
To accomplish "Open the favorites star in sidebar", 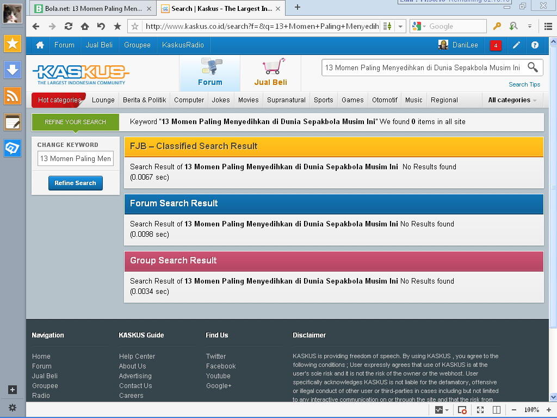I will (13, 44).
